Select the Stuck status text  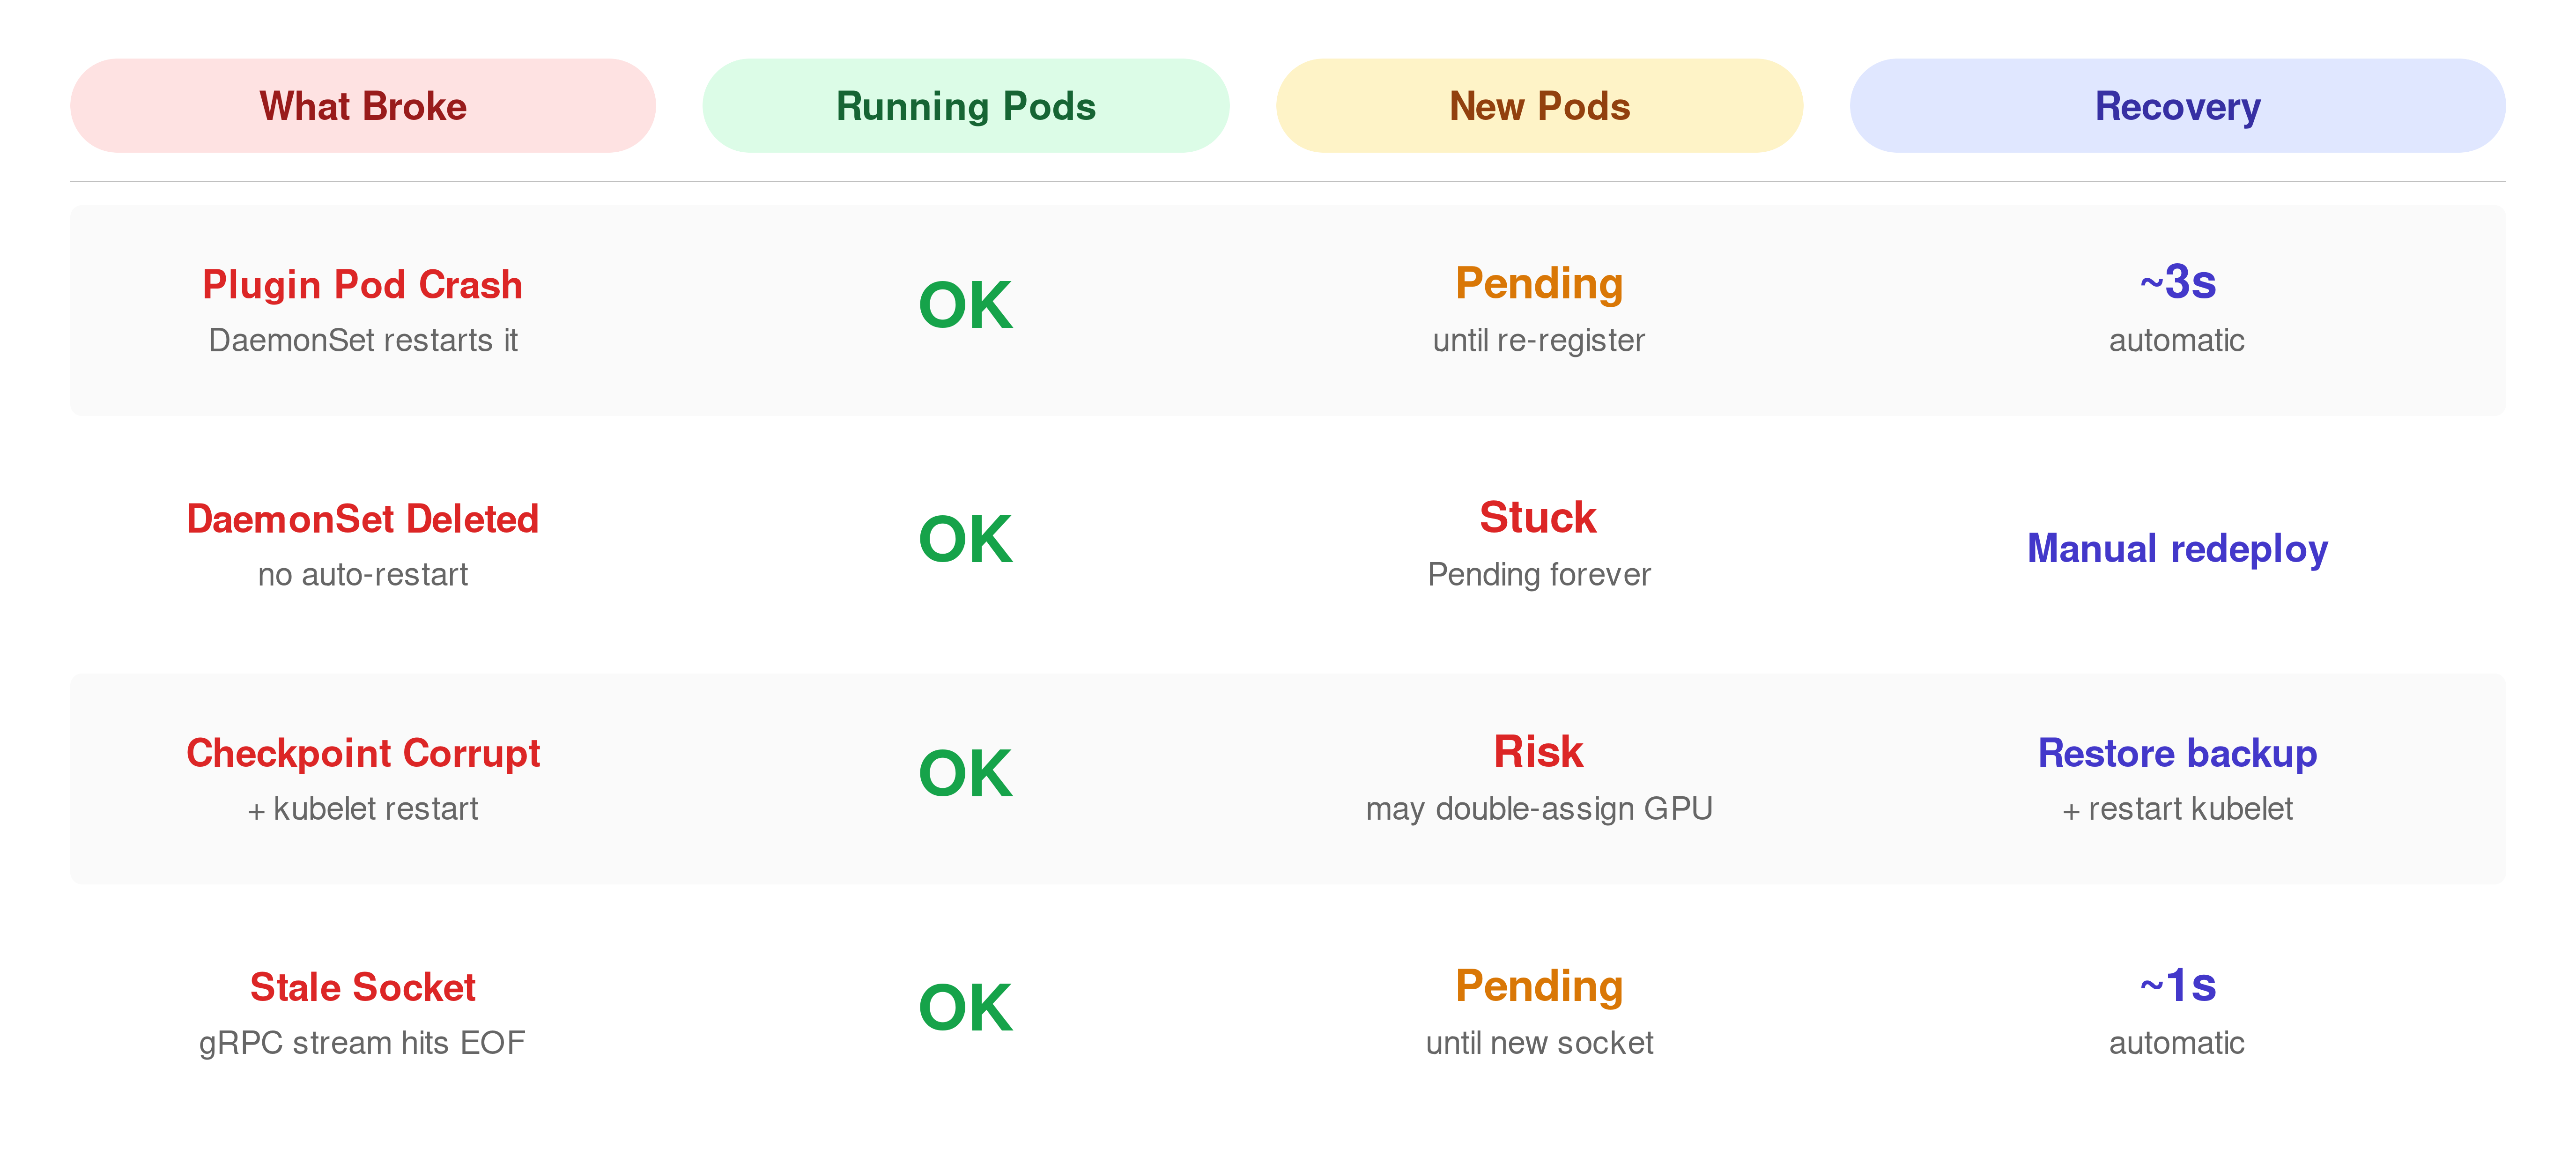coord(1538,518)
